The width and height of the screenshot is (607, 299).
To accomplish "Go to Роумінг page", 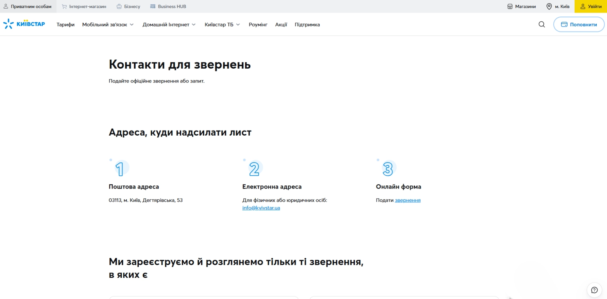I will click(x=258, y=24).
